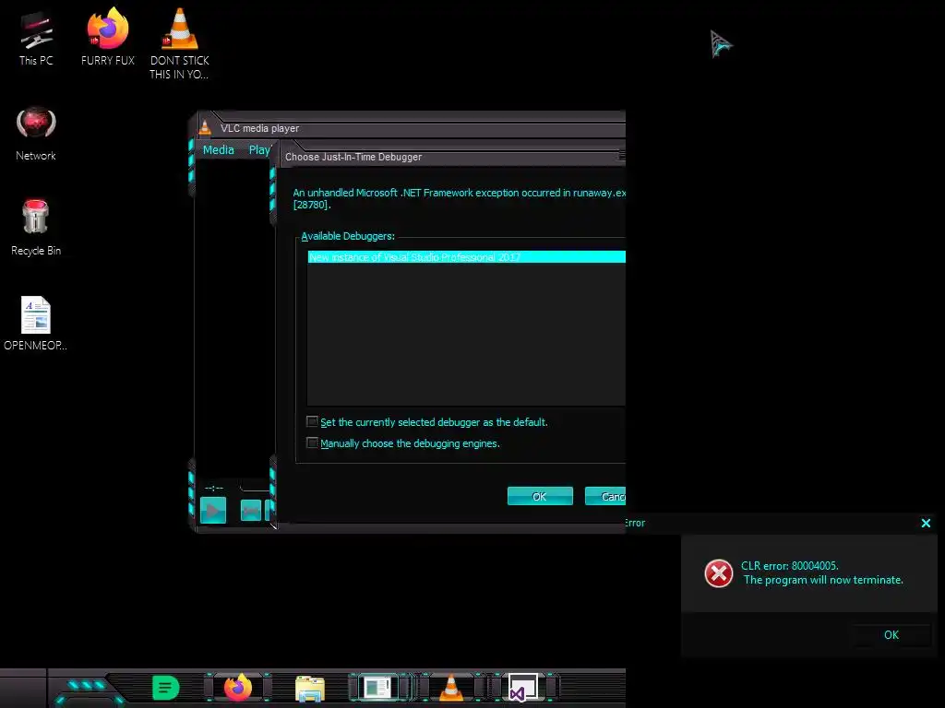This screenshot has height=708, width=945.
Task: Select New instance of Visual Studio Professional 2017
Action: [x=466, y=257]
